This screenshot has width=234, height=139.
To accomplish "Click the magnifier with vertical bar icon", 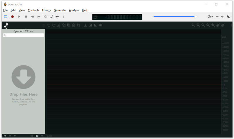I will click(208, 25).
